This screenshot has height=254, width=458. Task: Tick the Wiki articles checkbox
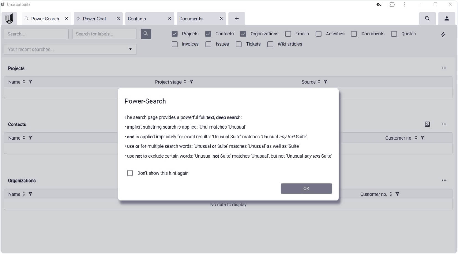point(270,44)
